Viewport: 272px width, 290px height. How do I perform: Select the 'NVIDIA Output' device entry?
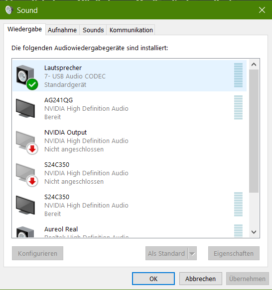(x=130, y=141)
